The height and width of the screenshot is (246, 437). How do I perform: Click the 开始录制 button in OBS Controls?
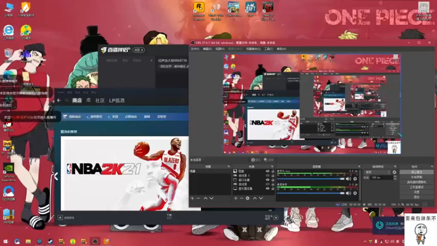416,177
